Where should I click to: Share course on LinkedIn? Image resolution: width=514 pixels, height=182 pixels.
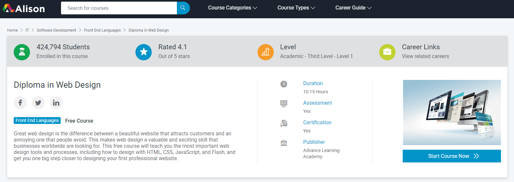56,103
